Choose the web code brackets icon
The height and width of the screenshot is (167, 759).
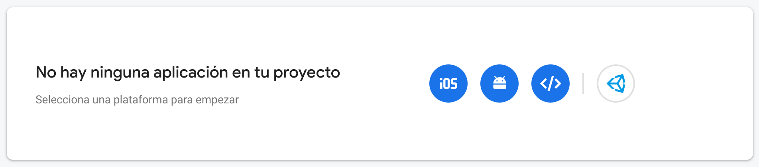pos(551,83)
